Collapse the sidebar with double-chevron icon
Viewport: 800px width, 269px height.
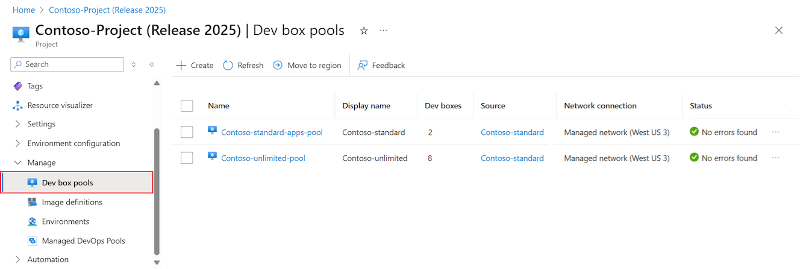pos(152,64)
